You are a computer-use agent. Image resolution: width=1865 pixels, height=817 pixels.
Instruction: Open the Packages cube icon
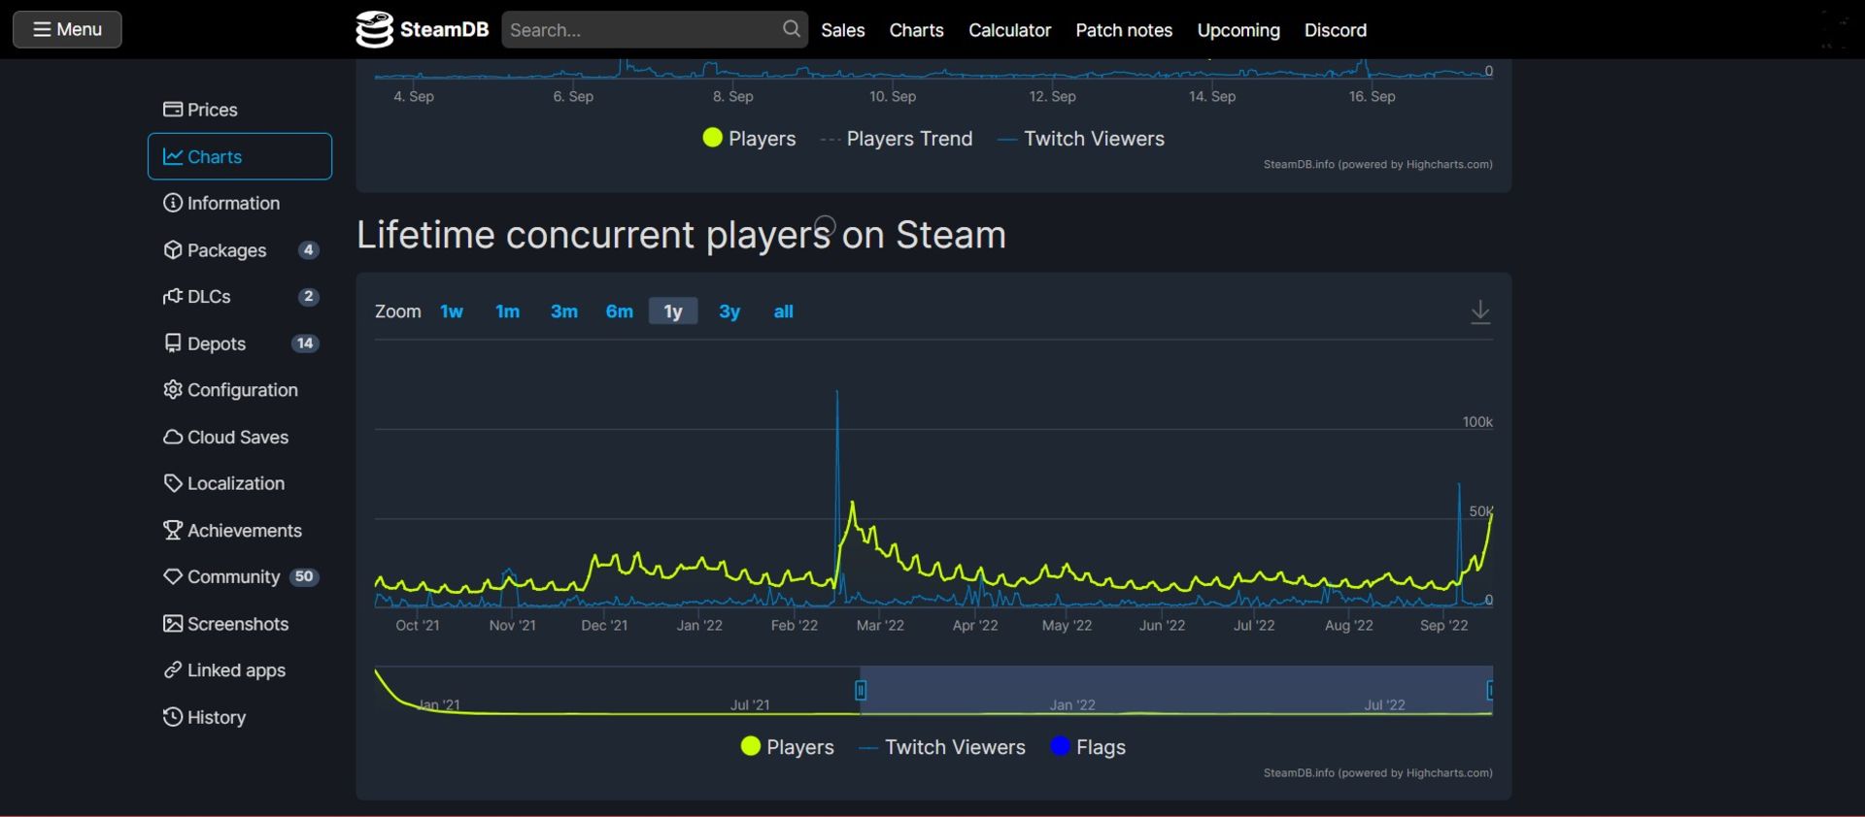pyautogui.click(x=173, y=250)
